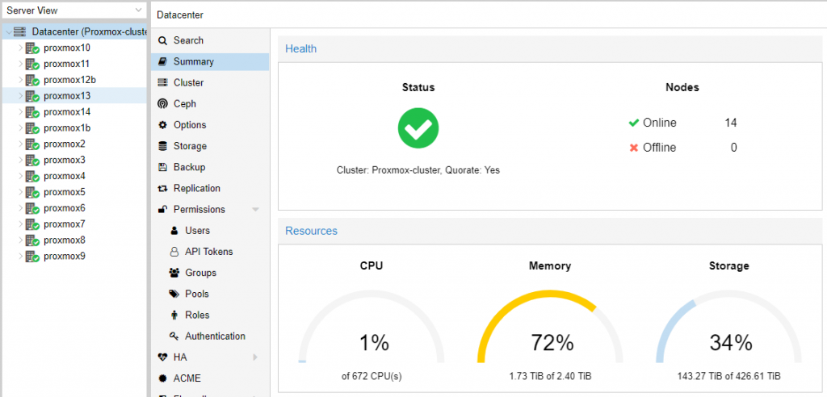Open the API Tokens page

coord(210,252)
